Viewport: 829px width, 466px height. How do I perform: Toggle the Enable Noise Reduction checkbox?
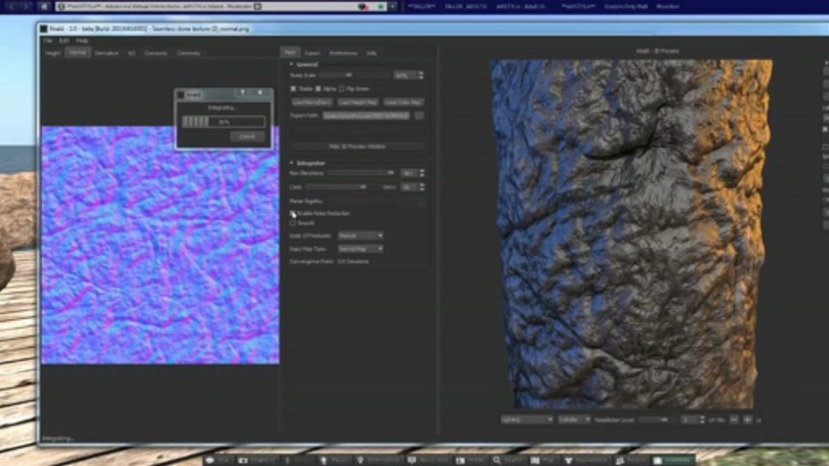293,213
